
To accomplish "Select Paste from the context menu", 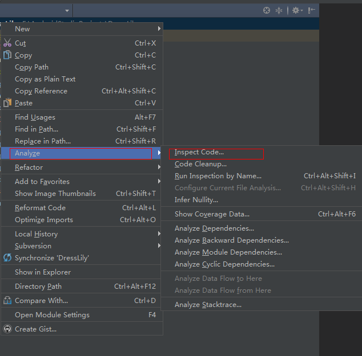I will click(x=82, y=103).
